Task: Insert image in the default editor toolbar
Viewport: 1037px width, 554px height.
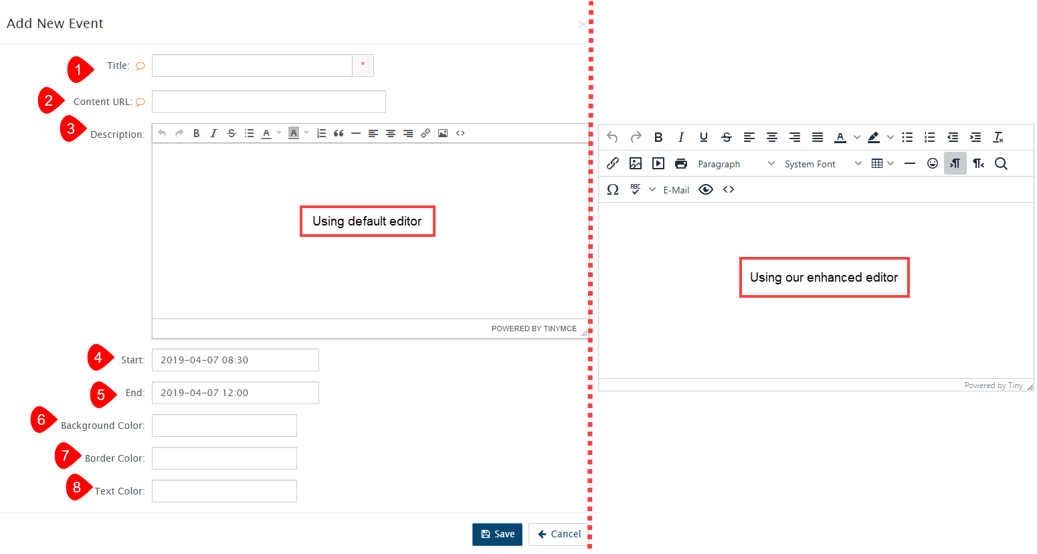Action: pyautogui.click(x=443, y=133)
